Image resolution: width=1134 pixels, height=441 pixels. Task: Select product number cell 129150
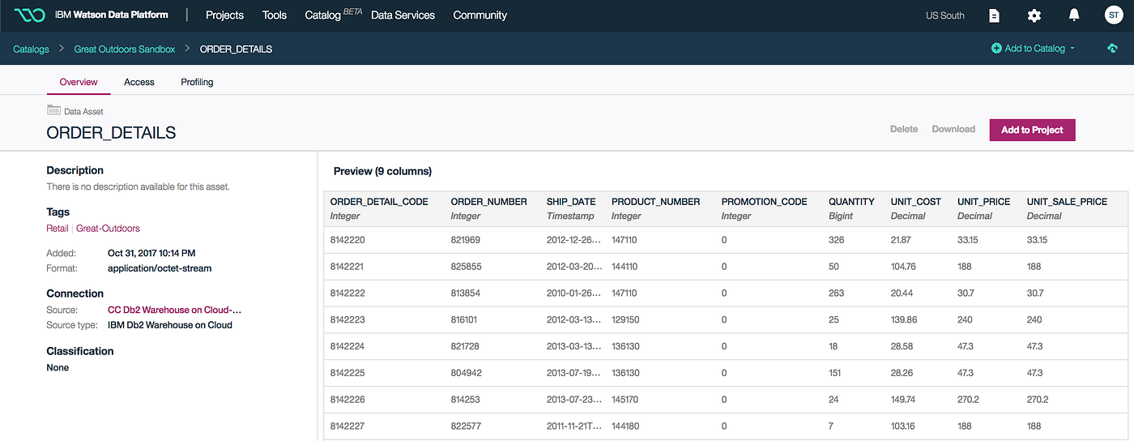click(x=625, y=320)
